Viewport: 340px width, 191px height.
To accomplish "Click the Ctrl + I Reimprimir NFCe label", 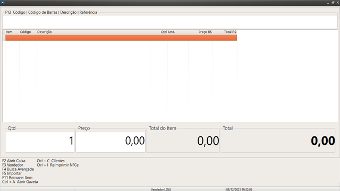I will click(x=58, y=165).
